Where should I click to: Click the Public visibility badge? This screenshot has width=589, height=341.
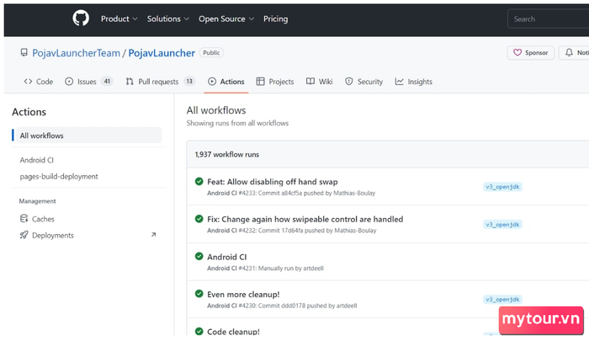[x=211, y=53]
